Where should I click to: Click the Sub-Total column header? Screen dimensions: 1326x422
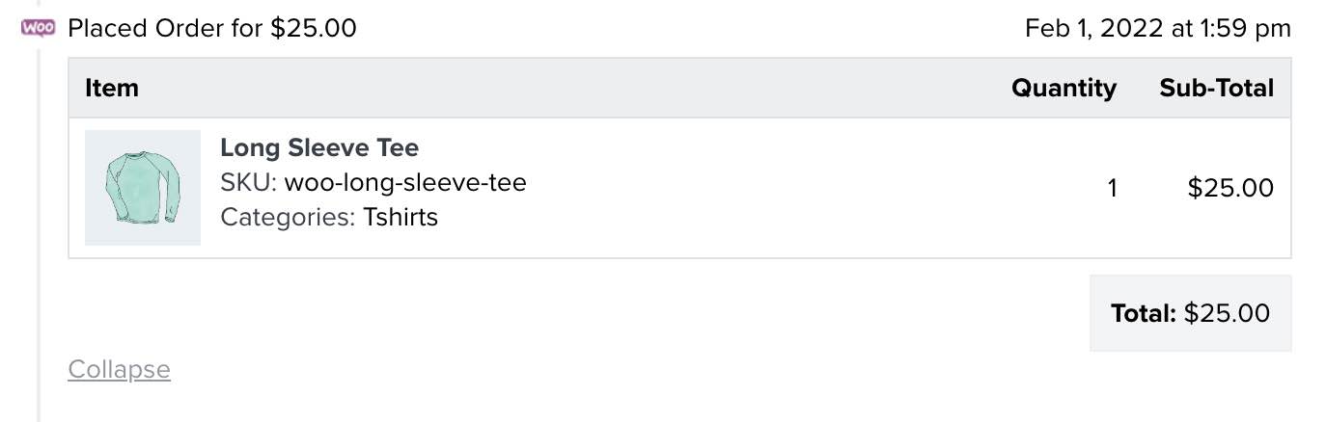coord(1216,89)
